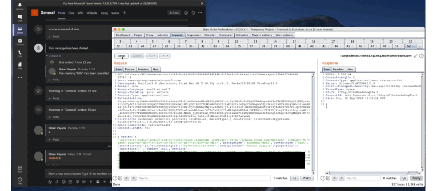The width and height of the screenshot is (437, 191).
Task: Open the Extender tab in Burp
Action: click(x=242, y=35)
